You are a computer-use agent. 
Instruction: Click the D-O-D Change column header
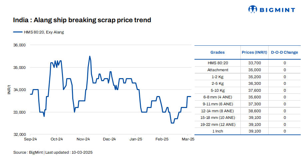[x=284, y=52]
